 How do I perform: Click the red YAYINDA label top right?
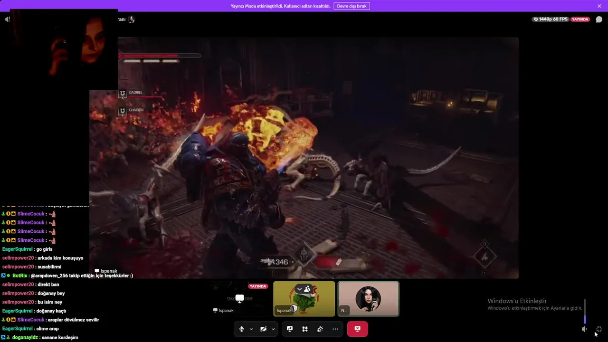tap(580, 19)
